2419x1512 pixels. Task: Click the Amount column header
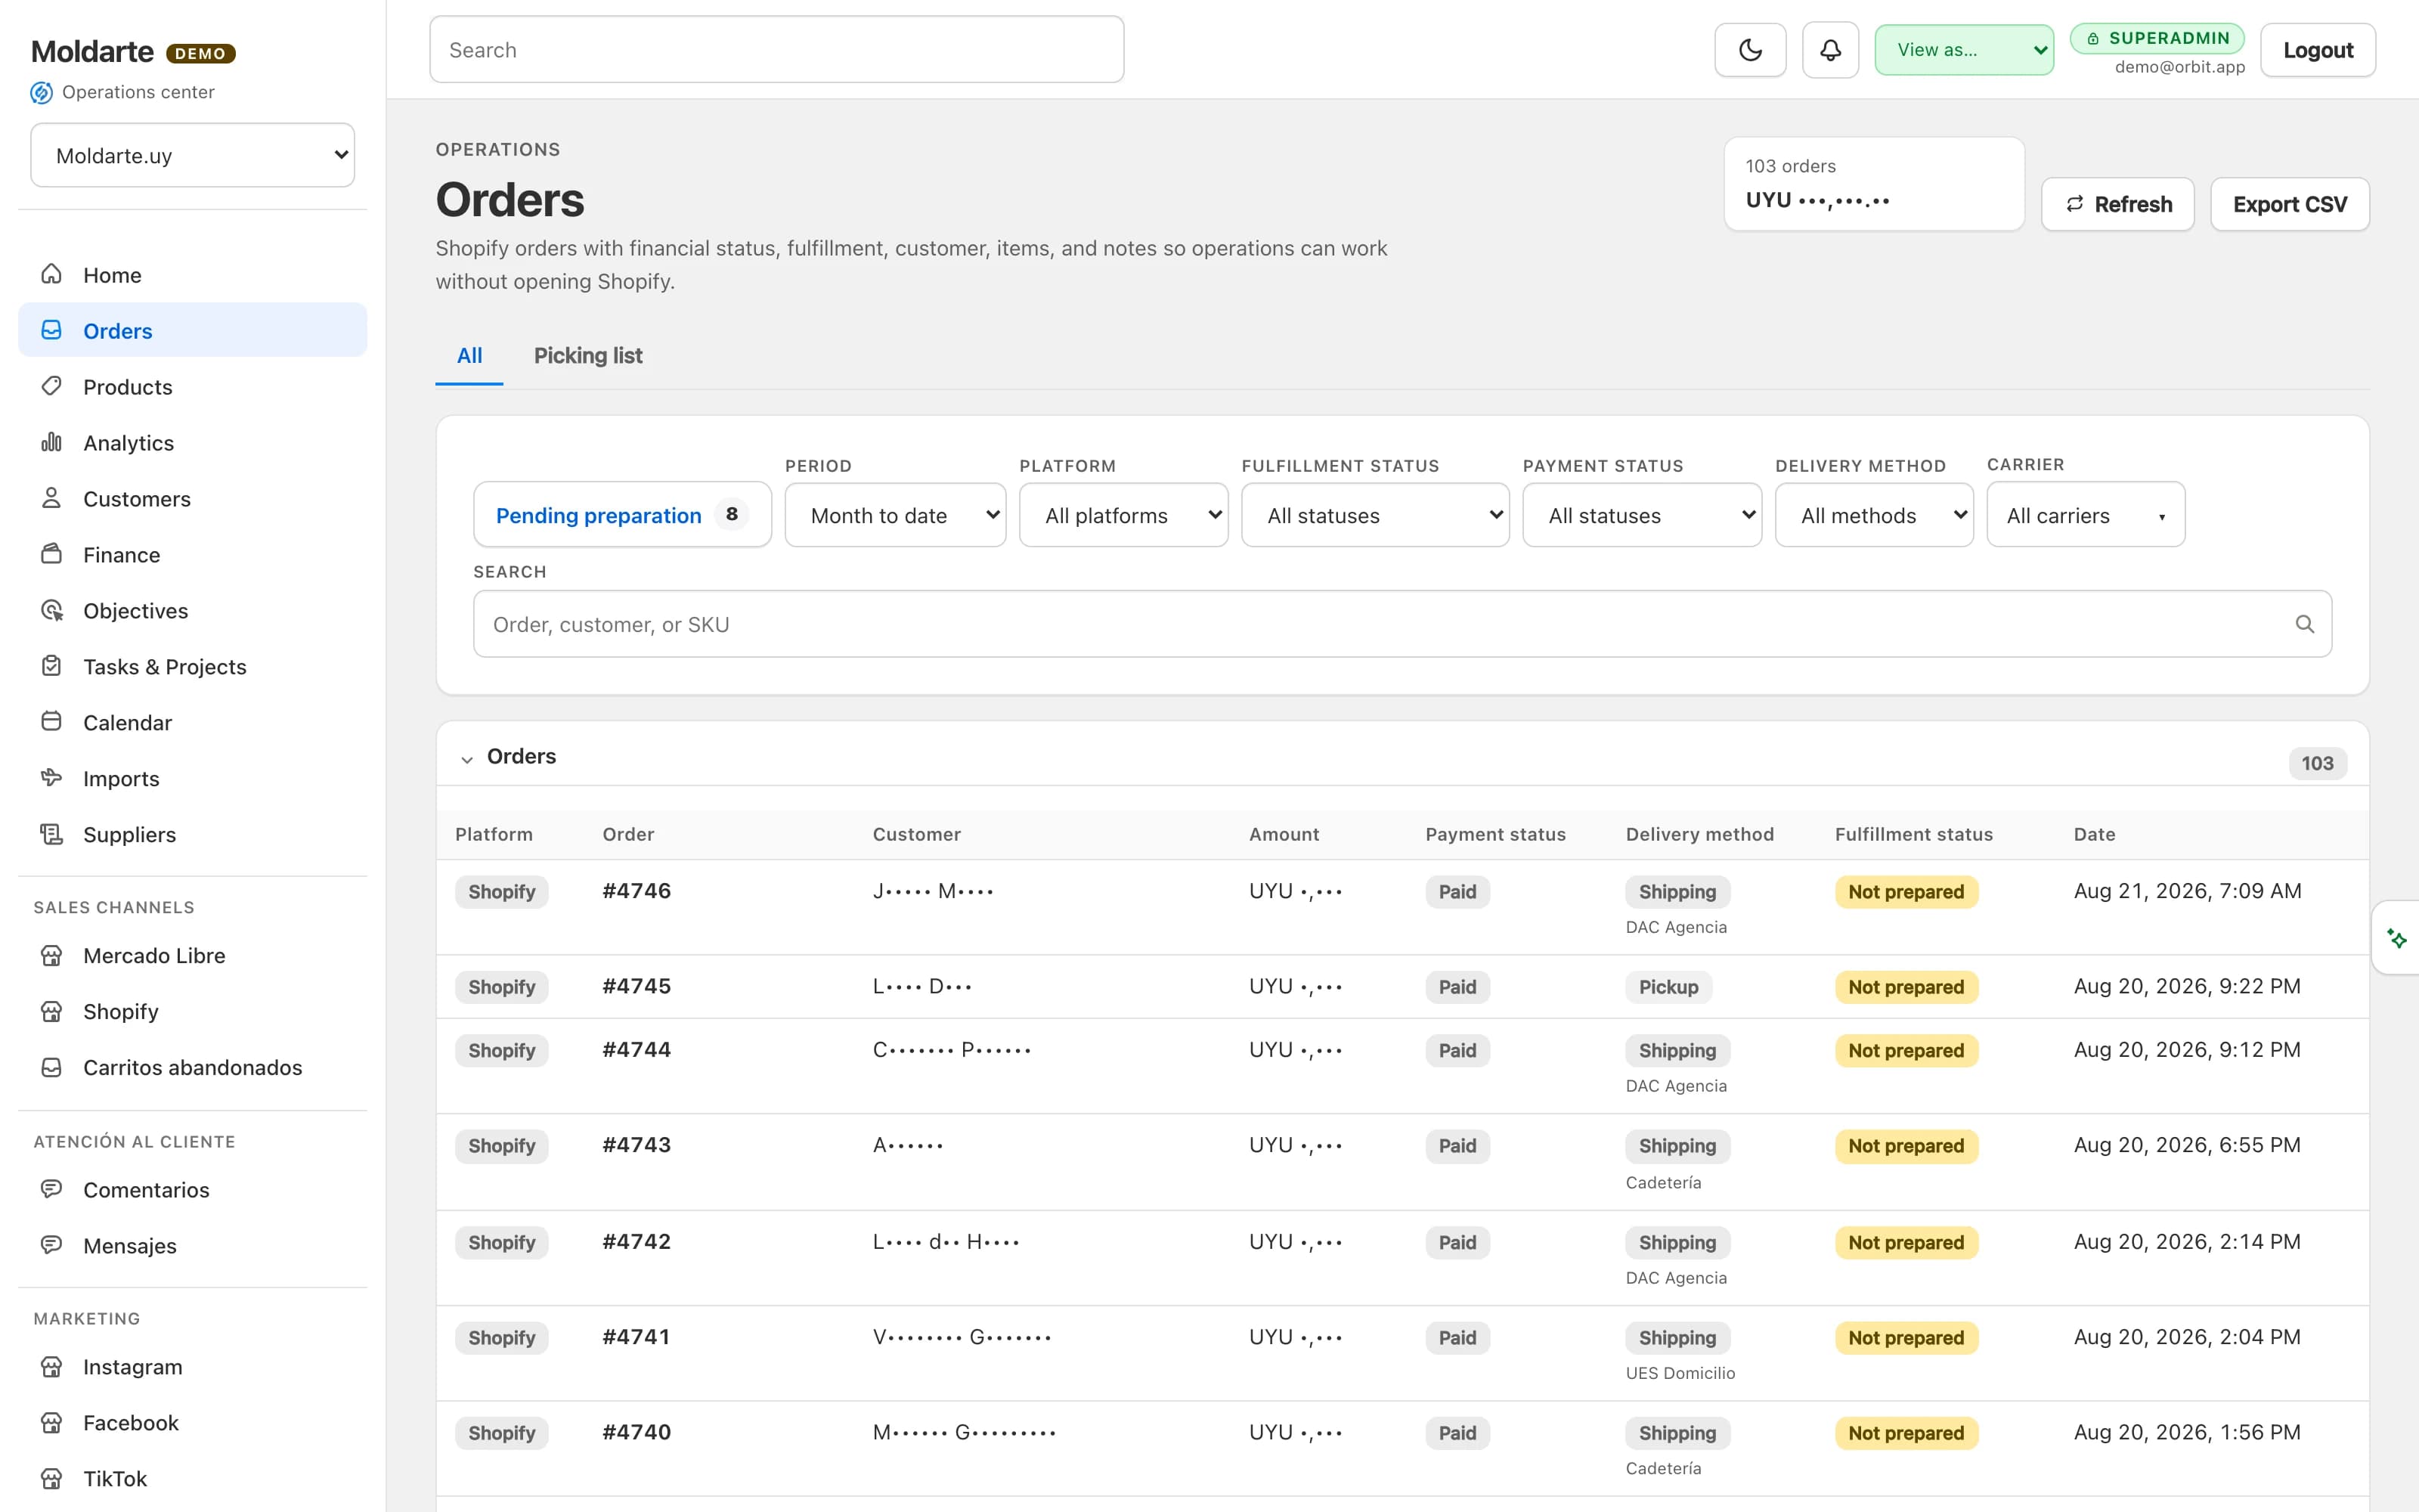coord(1284,834)
